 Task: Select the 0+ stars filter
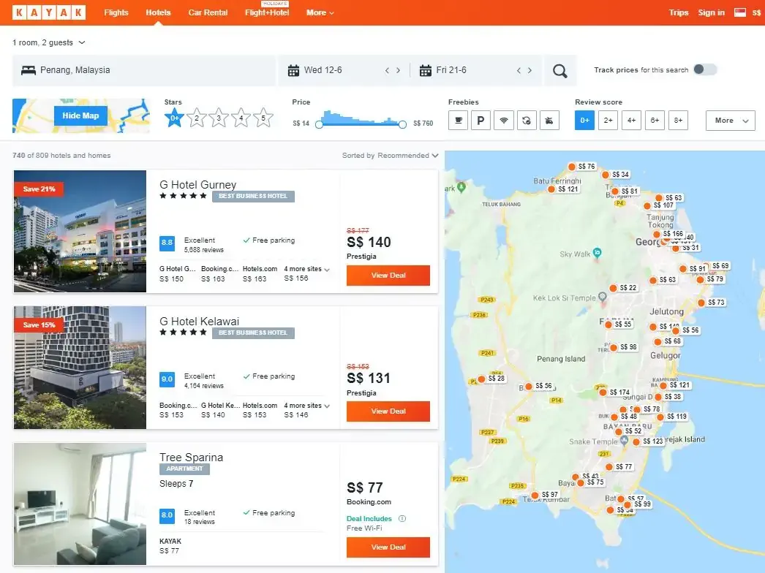click(x=174, y=118)
